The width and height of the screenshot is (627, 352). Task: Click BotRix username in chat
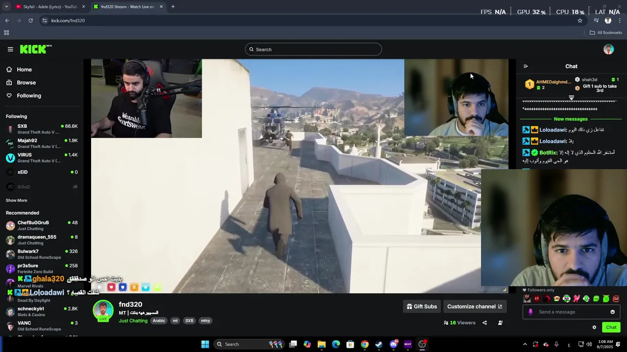pyautogui.click(x=548, y=153)
